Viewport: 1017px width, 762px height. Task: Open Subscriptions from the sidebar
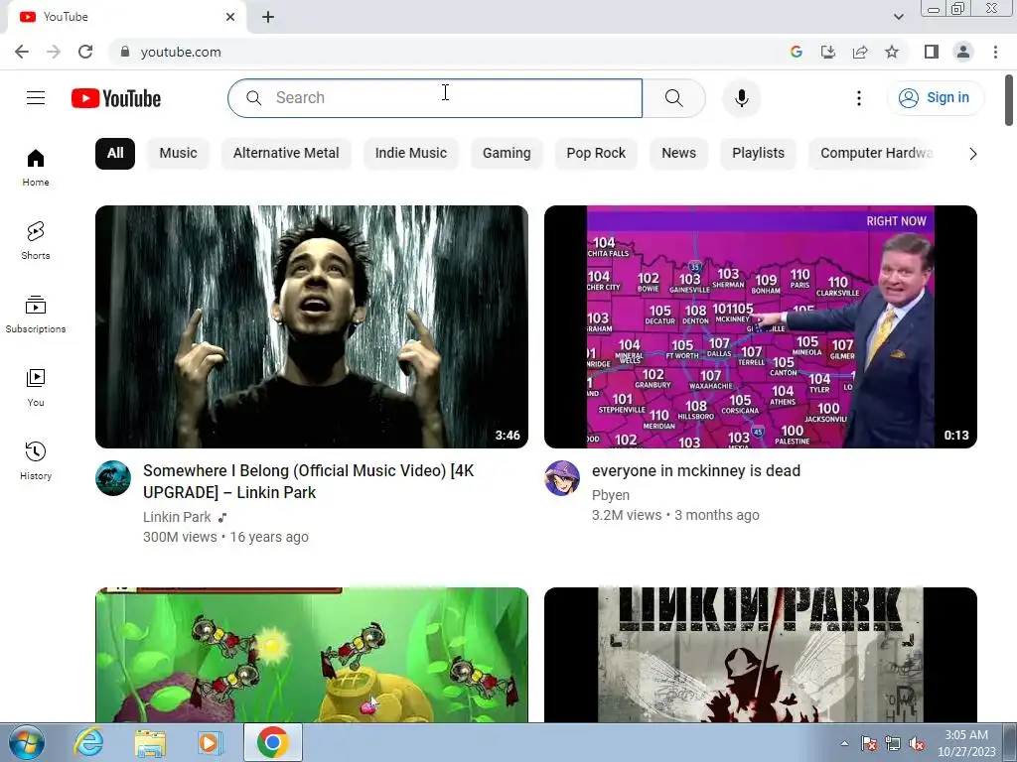click(x=36, y=314)
